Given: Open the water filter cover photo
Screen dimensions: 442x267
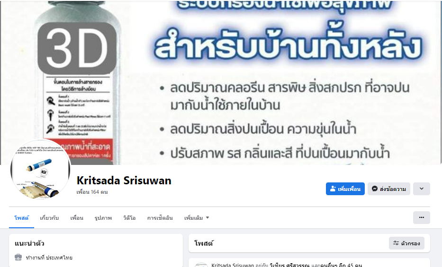Looking at the screenshot, I should (221, 82).
